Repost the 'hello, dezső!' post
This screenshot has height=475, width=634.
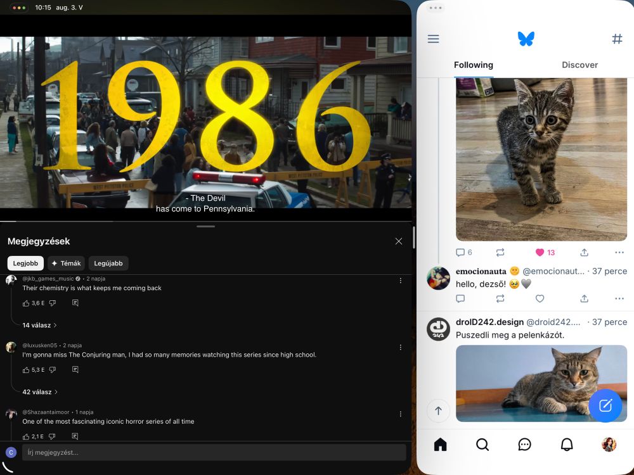click(500, 298)
